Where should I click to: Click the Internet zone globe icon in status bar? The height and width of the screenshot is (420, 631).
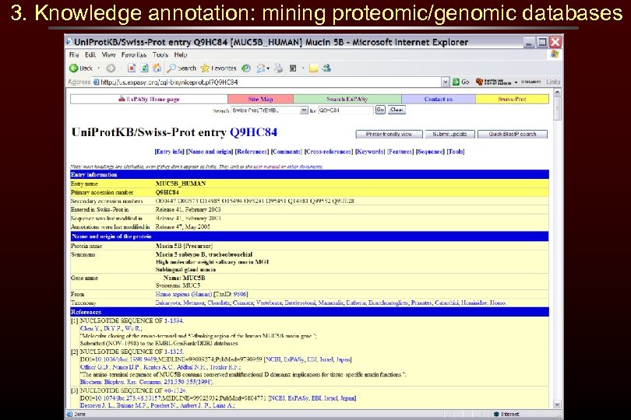coord(496,414)
